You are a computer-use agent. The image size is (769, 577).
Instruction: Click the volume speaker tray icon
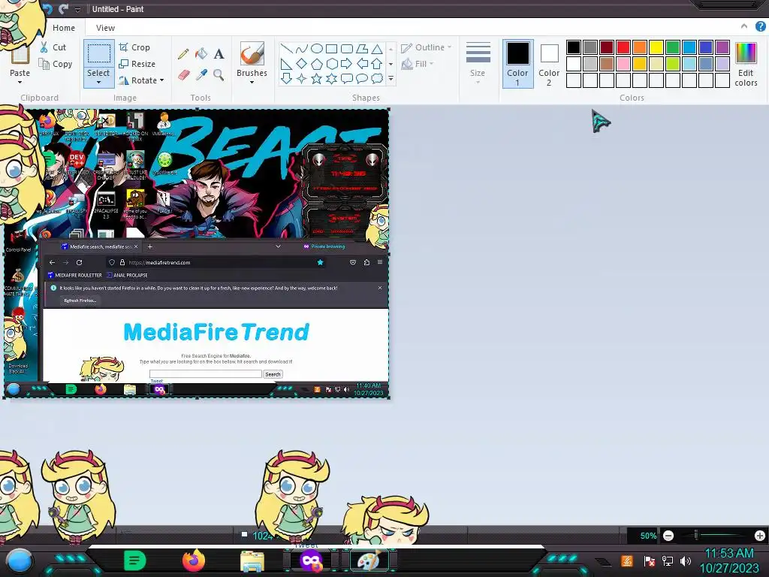(686, 560)
